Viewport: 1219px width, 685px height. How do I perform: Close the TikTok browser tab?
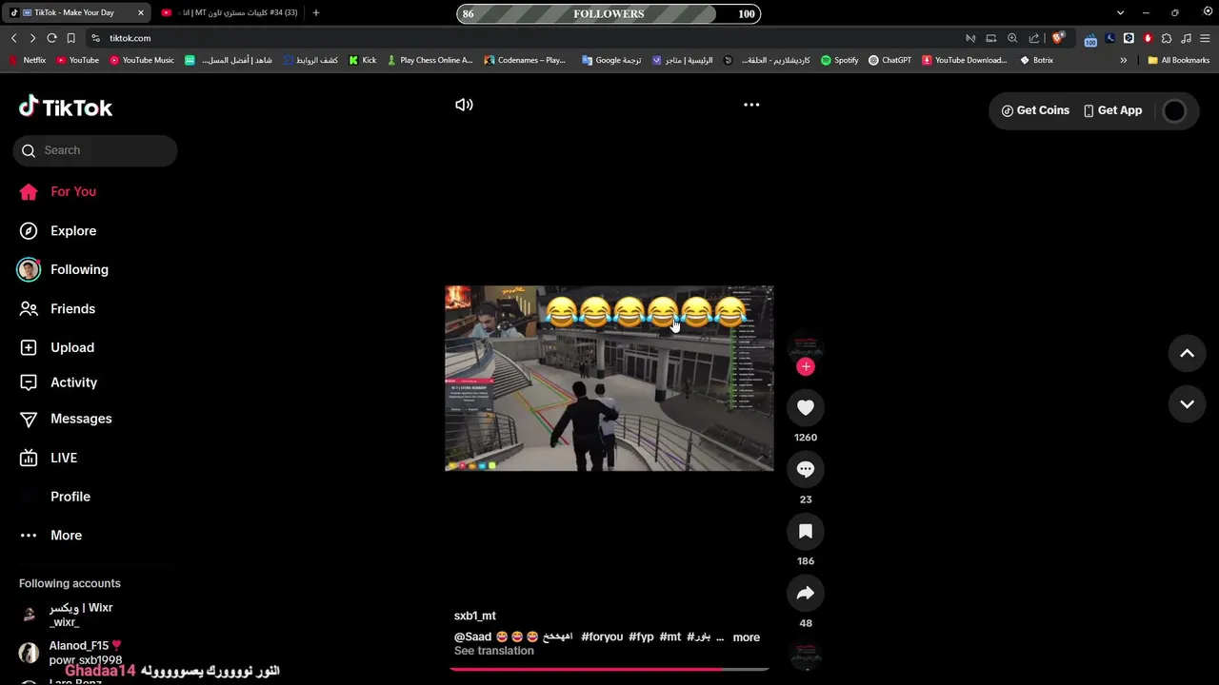pos(141,12)
